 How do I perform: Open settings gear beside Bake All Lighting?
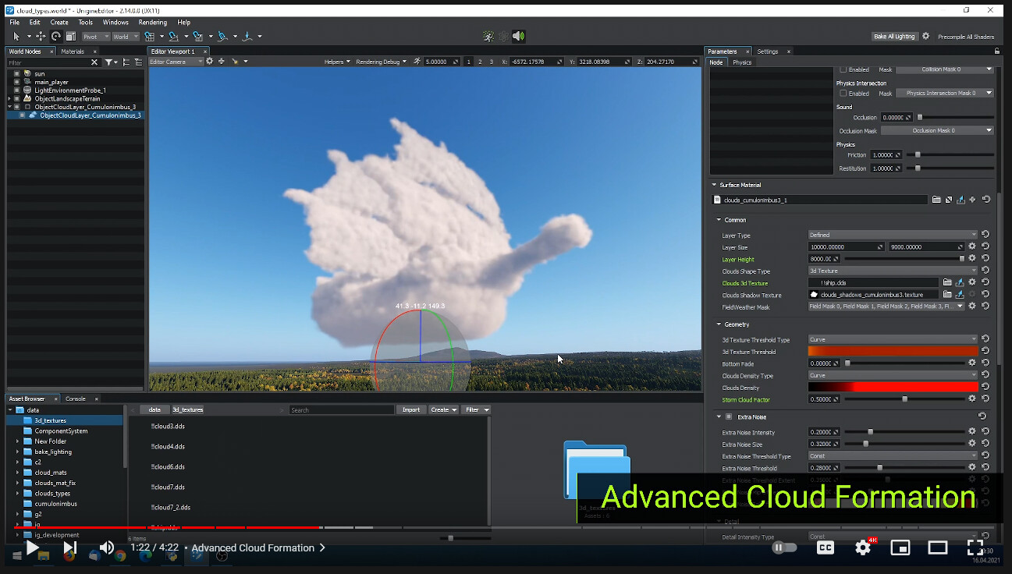coord(926,37)
